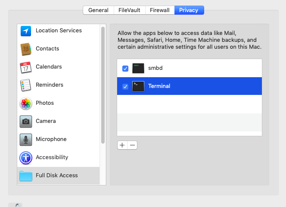Open the FileVault tab

(x=129, y=10)
